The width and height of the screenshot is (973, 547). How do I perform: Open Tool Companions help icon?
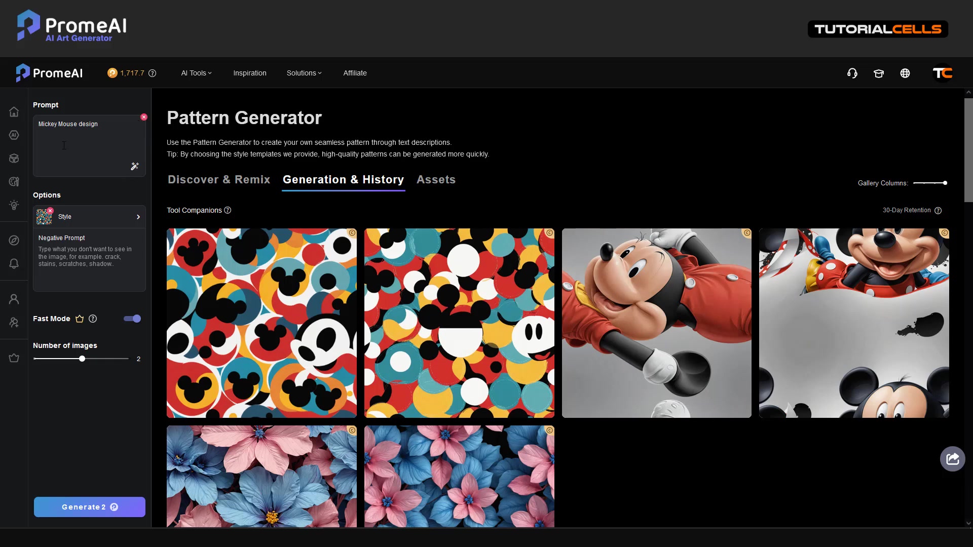click(x=228, y=210)
